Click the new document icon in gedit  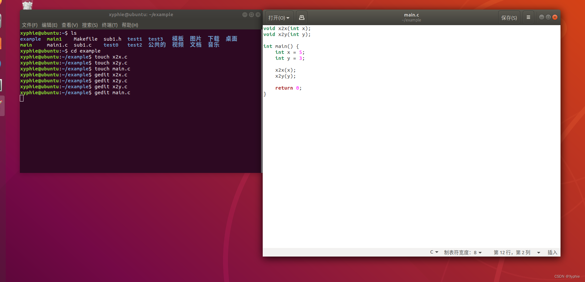(x=301, y=18)
